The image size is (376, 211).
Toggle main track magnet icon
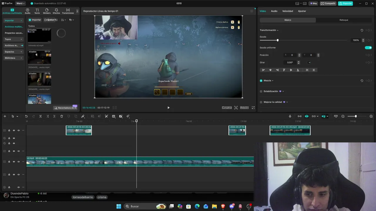coord(300,116)
